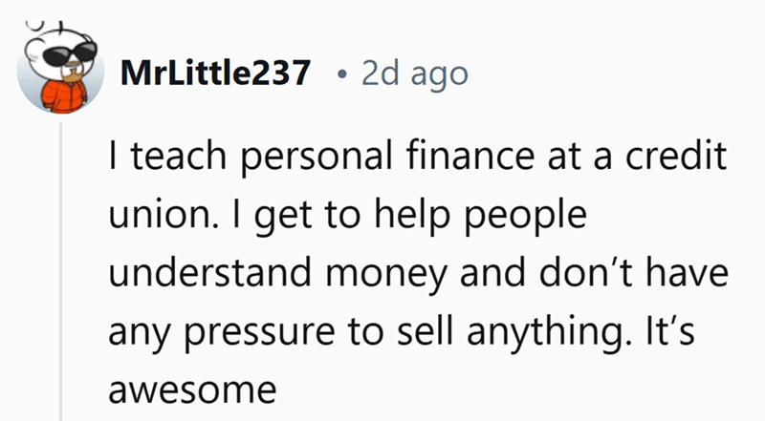Collapse the comment using the thread line

61,272
